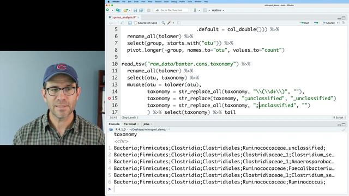This screenshot has width=349, height=196.
Task: Open an existing file with folder icon
Action: [x=126, y=10]
